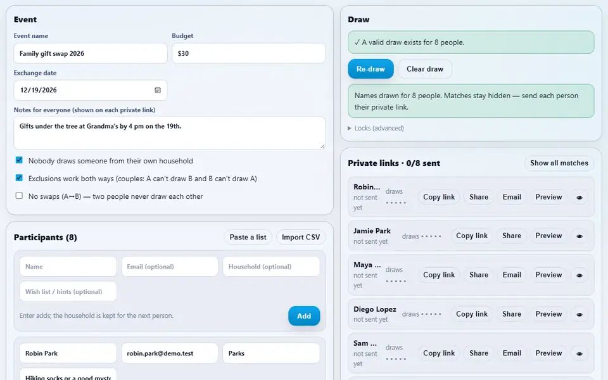
Task: Open the calendar picker in Exchange date
Action: 158,90
